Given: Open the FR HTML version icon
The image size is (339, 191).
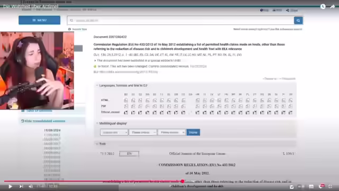Looking at the screenshot, I should [183, 100].
